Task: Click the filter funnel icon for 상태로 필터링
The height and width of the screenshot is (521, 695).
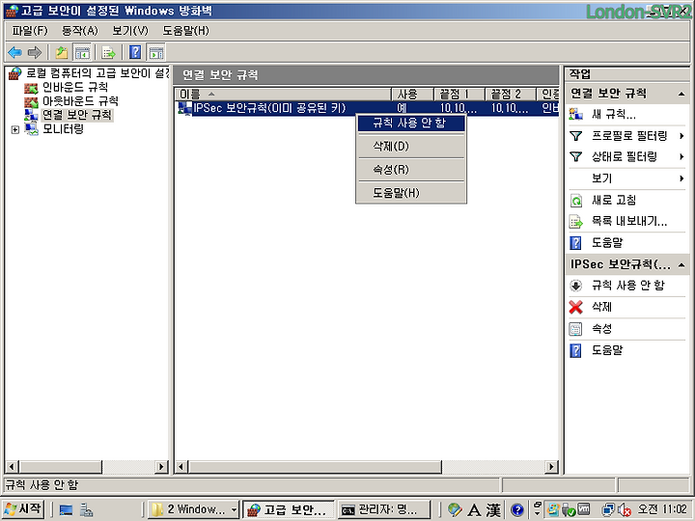Action: (575, 157)
